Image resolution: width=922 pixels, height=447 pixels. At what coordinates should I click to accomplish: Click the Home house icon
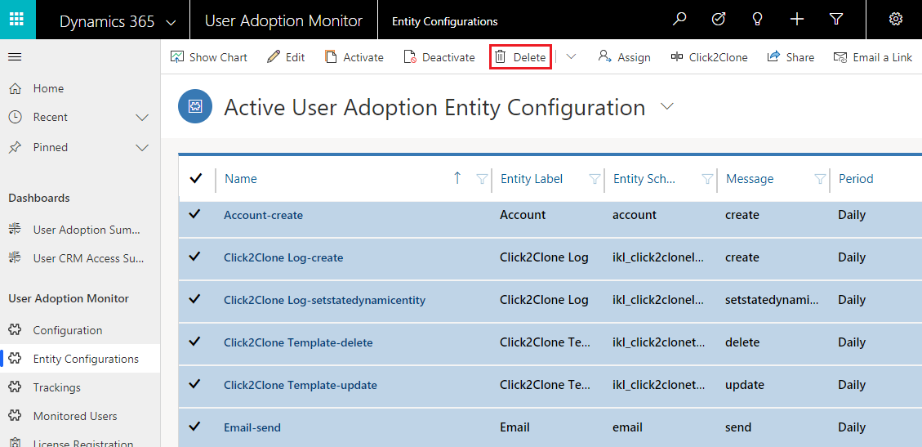coord(16,89)
